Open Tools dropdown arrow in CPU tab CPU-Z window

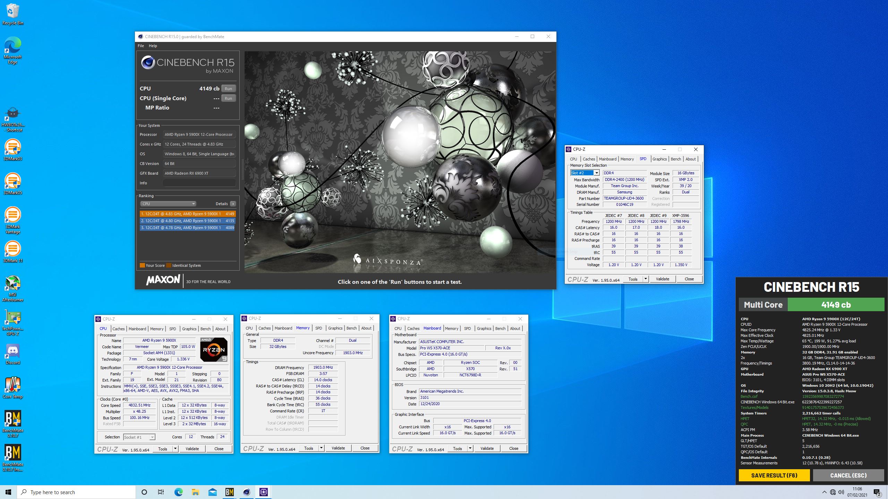(175, 449)
